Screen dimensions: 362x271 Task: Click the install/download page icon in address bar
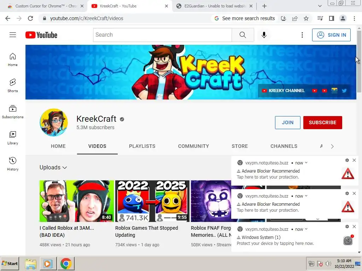coord(284,18)
